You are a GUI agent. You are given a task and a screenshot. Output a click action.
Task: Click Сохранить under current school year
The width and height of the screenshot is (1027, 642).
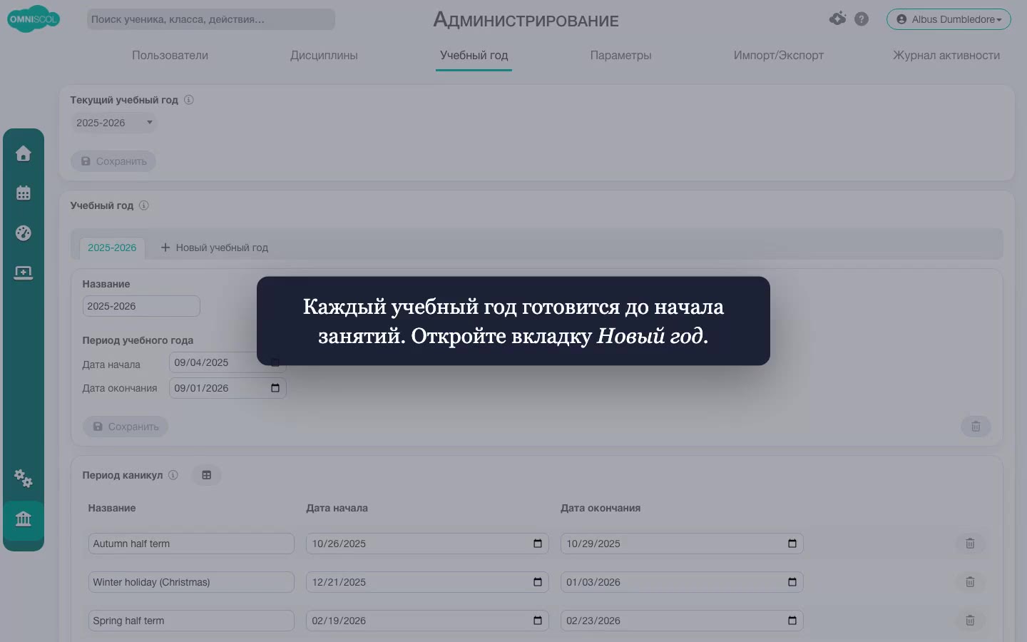(113, 161)
